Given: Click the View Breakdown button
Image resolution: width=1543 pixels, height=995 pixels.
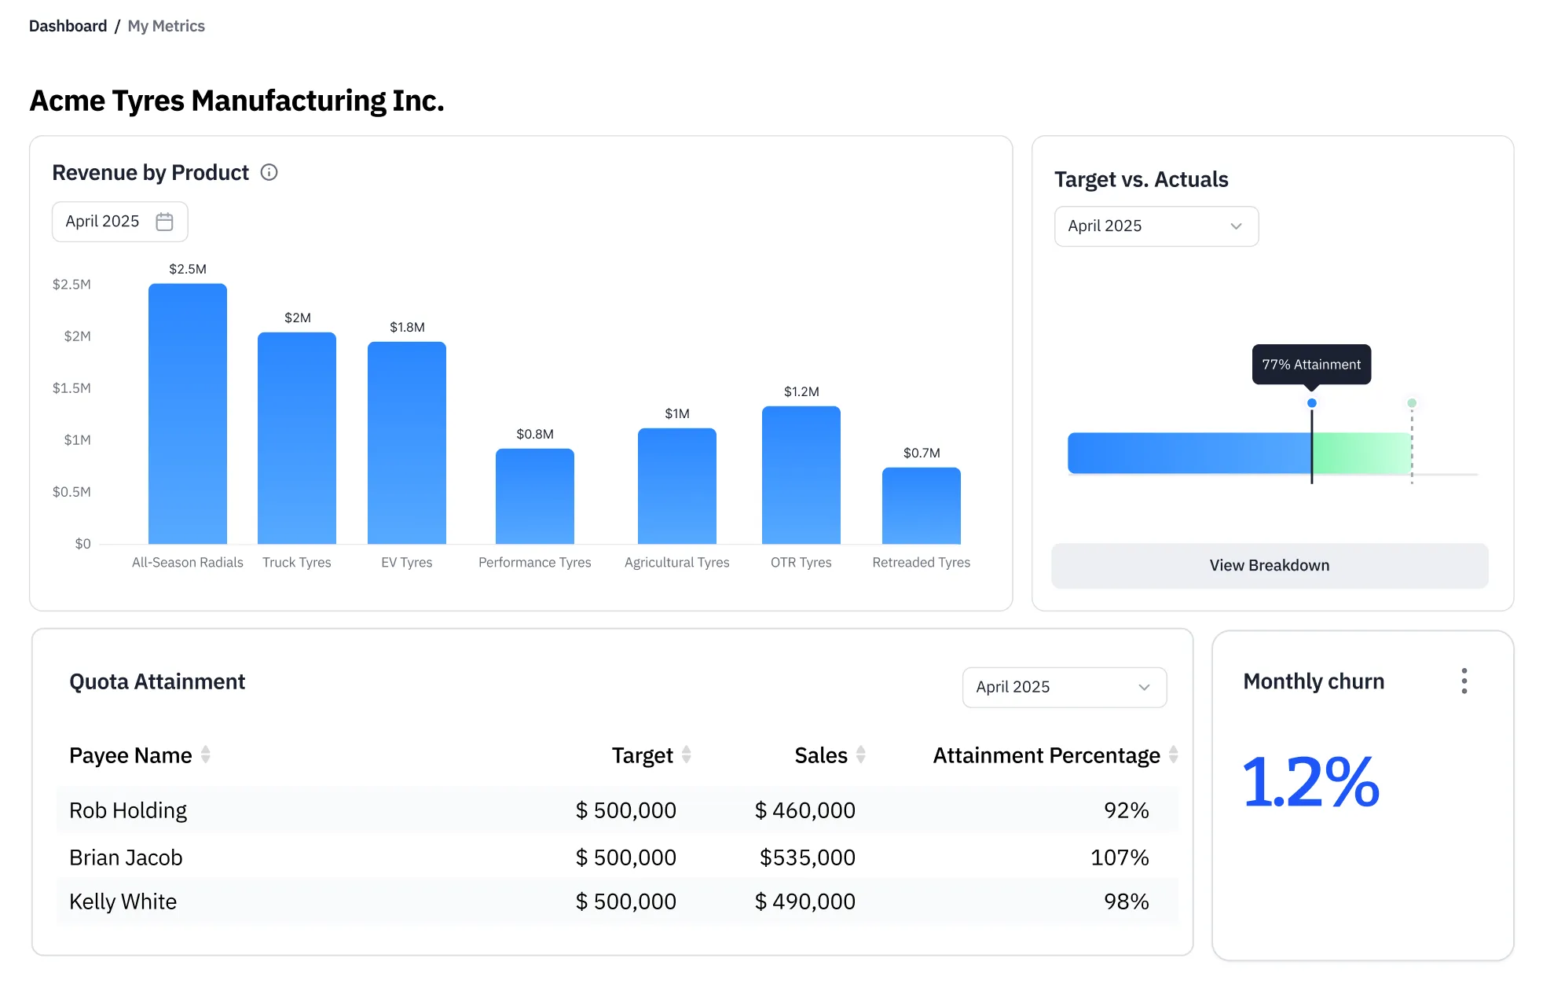Looking at the screenshot, I should pos(1270,565).
